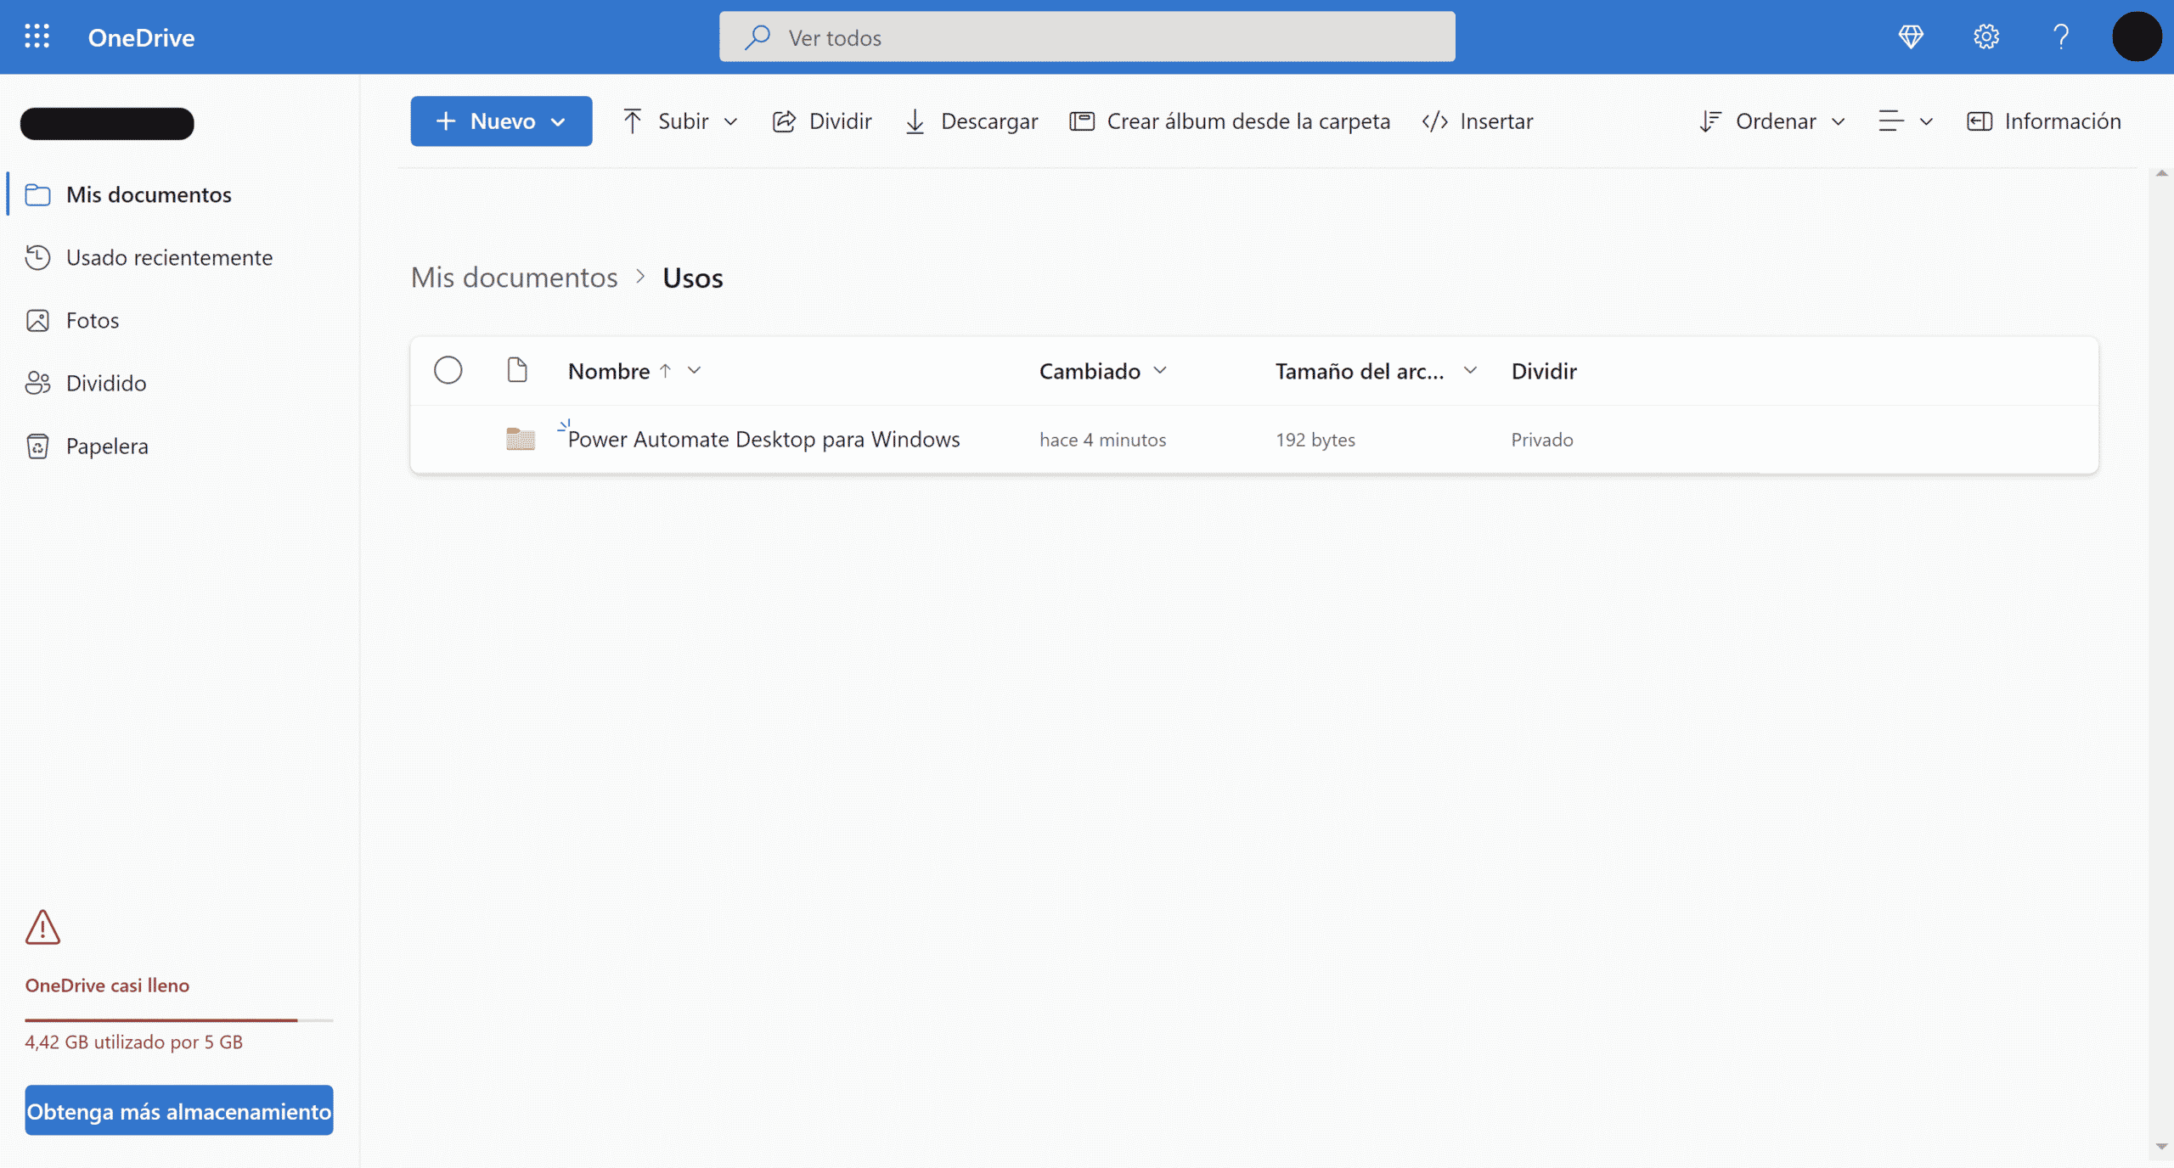The height and width of the screenshot is (1168, 2174).
Task: Expand the Tamaño column chevron
Action: (x=1470, y=370)
